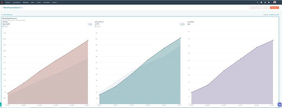Click the Jun 2021 point on New Contacts chart

[x=180, y=38]
